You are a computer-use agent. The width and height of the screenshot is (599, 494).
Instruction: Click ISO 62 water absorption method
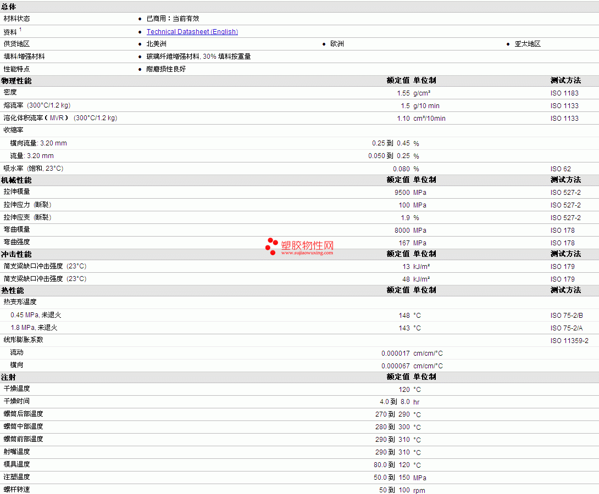click(x=561, y=169)
